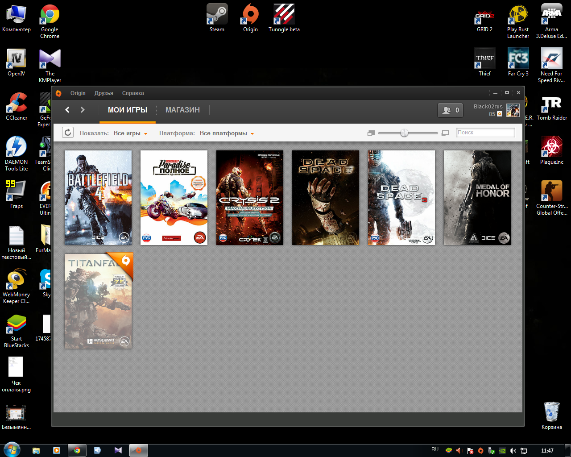The width and height of the screenshot is (571, 457).
Task: Click the Новый текстовый document icon
Action: point(17,242)
